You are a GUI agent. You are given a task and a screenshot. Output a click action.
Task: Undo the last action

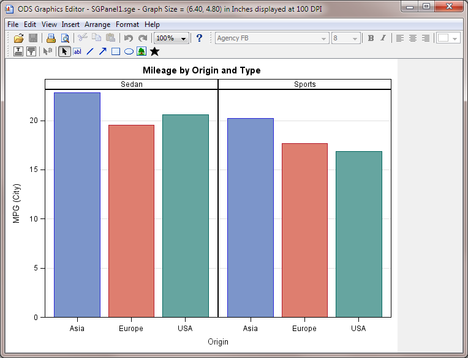click(129, 38)
